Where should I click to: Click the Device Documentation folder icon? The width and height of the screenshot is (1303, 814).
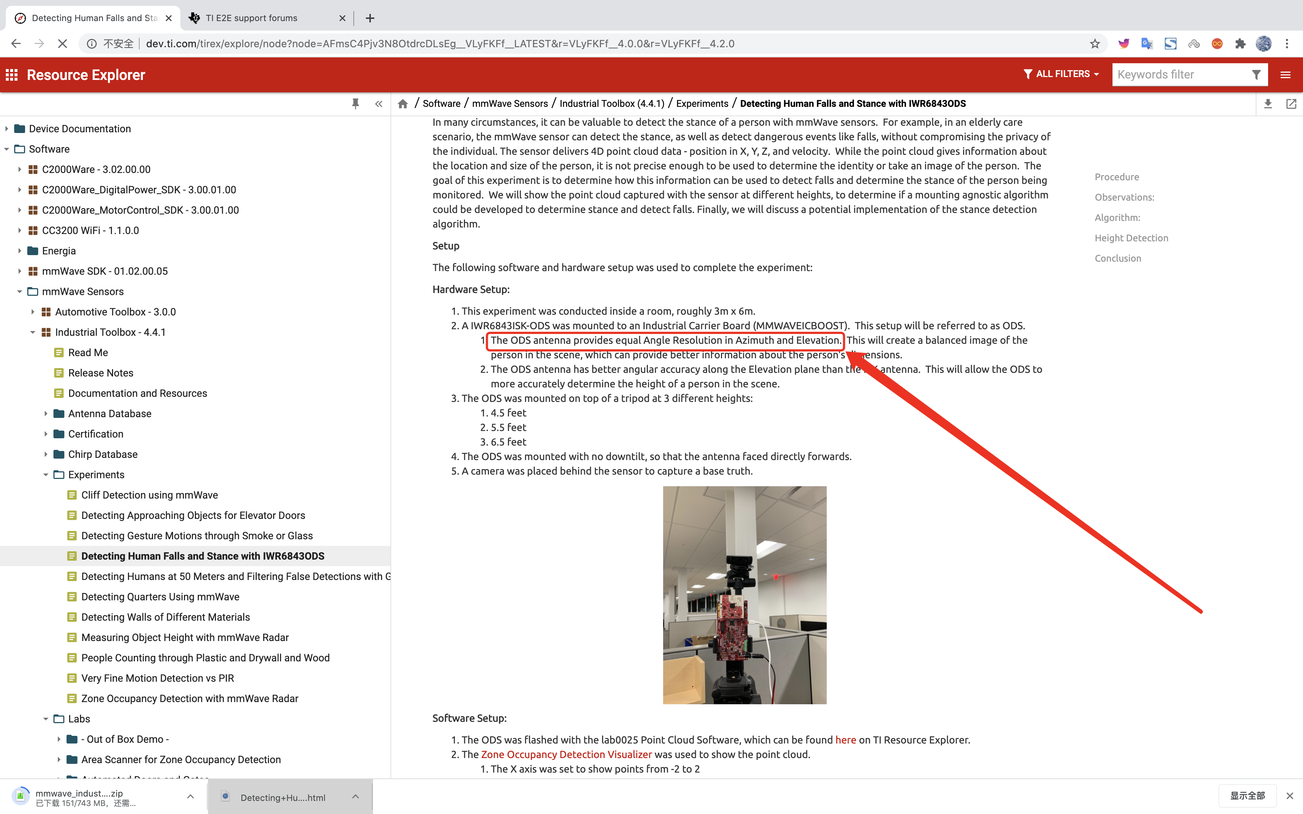click(20, 129)
